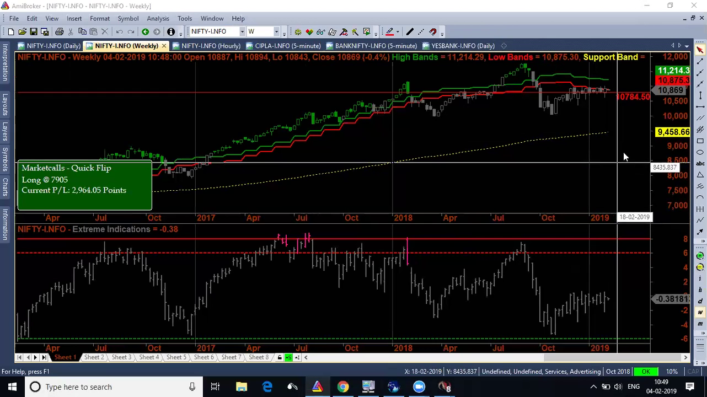The image size is (707, 397).
Task: Select the Vertical line drawing tool
Action: tap(700, 95)
